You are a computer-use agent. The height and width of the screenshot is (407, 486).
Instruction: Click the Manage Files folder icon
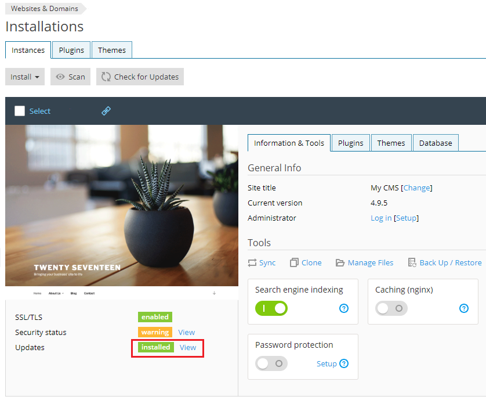340,263
